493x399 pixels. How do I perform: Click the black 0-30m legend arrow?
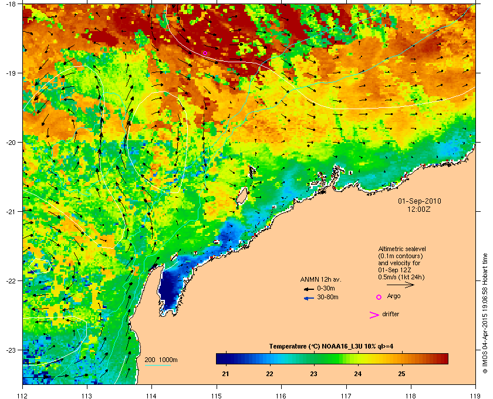[x=309, y=289]
